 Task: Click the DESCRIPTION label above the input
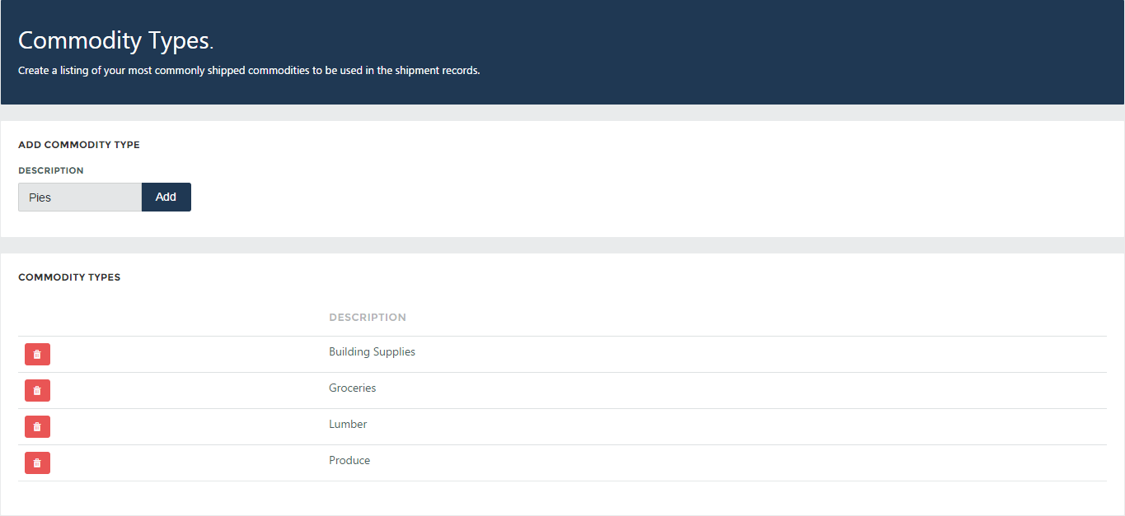[x=51, y=170]
